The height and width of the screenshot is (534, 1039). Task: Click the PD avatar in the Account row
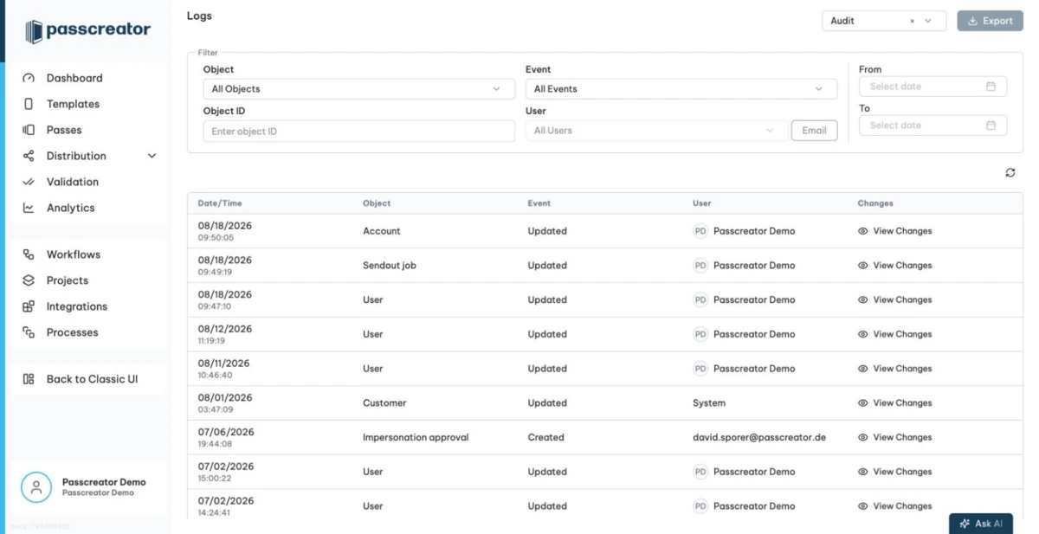[x=700, y=231]
